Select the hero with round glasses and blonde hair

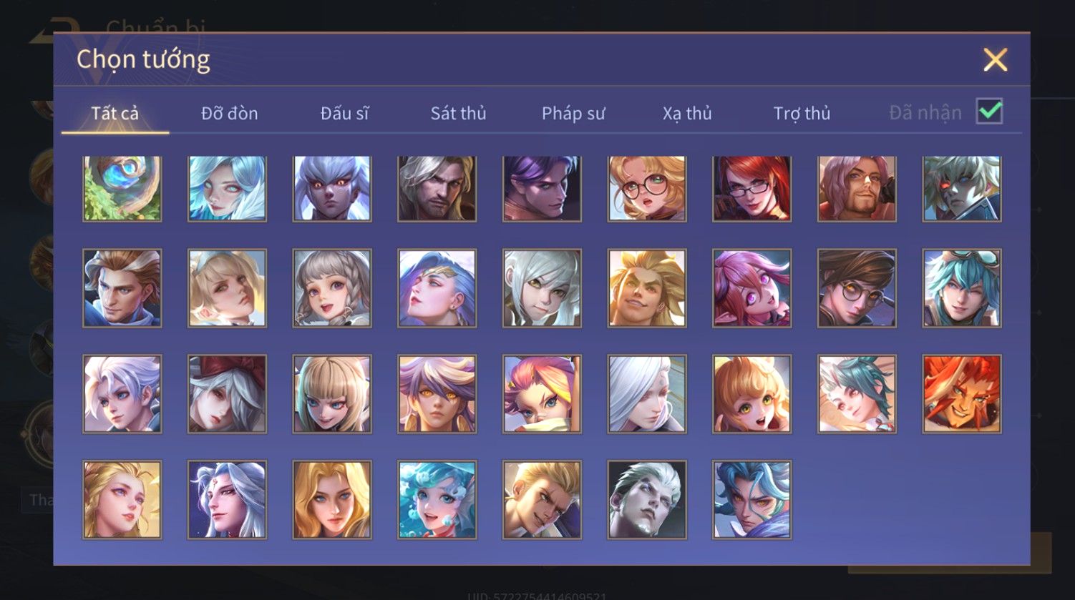click(647, 189)
